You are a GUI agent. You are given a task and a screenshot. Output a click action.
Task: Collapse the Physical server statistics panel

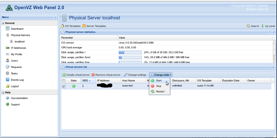coord(270,32)
